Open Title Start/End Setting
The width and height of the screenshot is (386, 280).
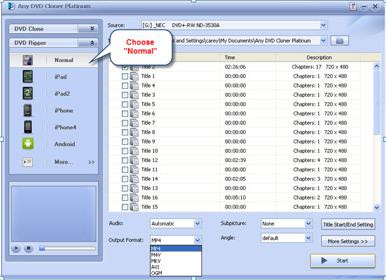(x=348, y=224)
